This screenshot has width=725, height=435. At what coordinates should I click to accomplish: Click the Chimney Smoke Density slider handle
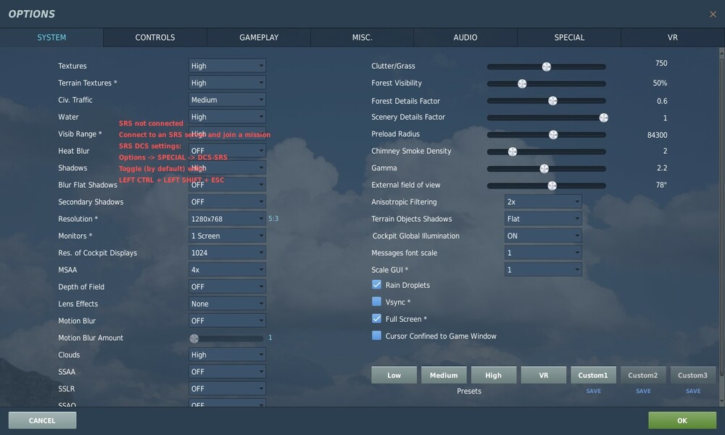pos(513,152)
